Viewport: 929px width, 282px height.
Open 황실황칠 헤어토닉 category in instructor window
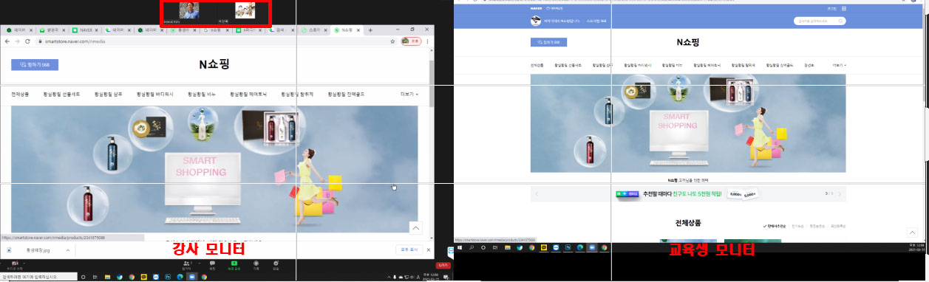point(248,94)
